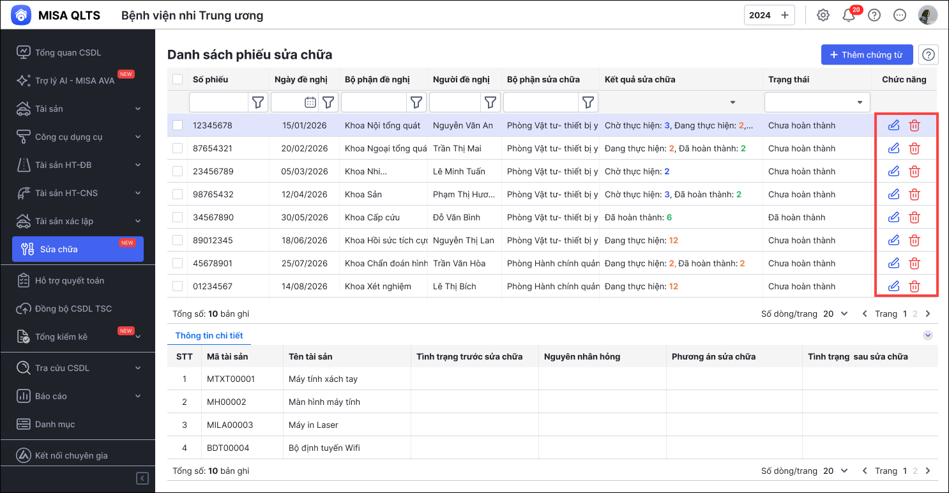Click the edit pencil for voucher 12345678
This screenshot has height=493, width=949.
893,125
